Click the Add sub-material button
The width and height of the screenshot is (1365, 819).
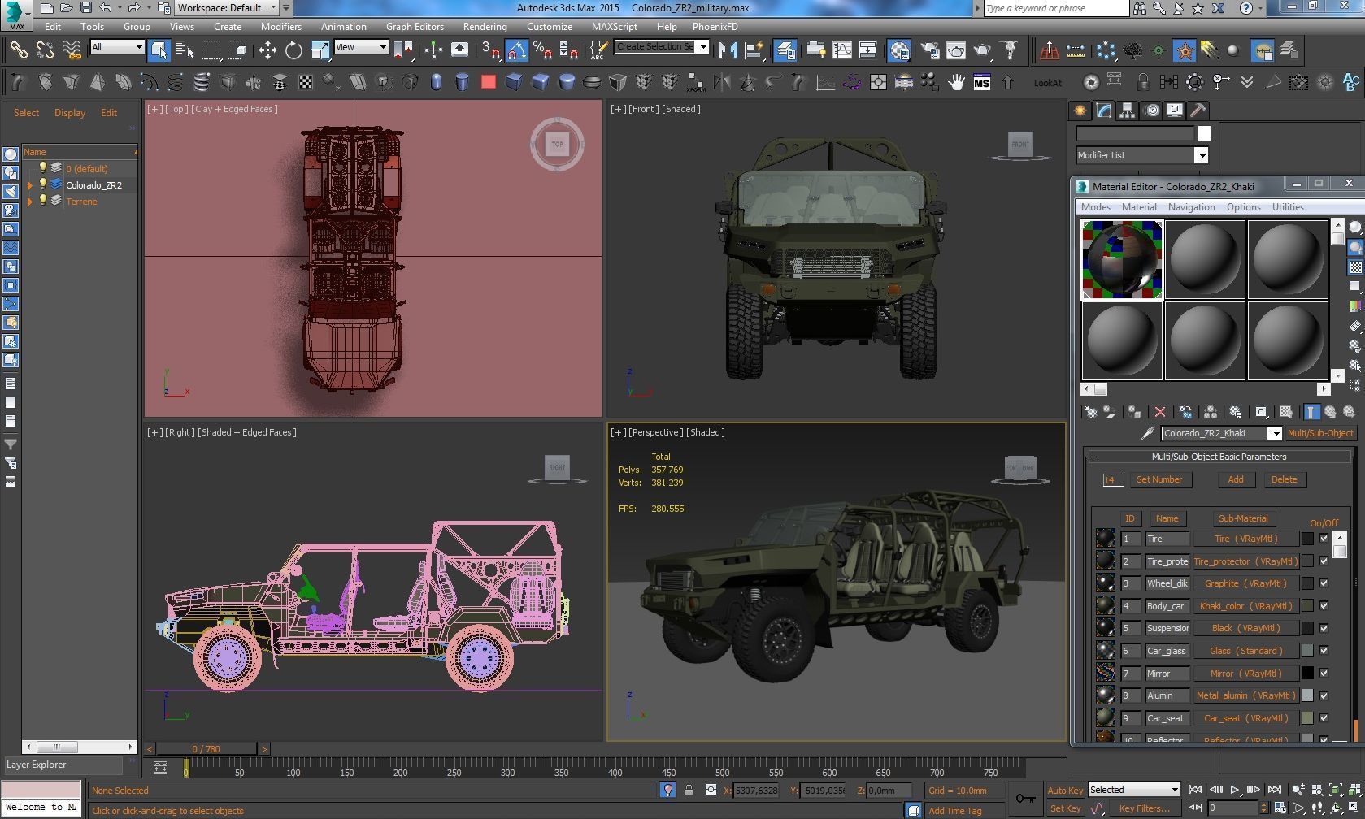1236,479
